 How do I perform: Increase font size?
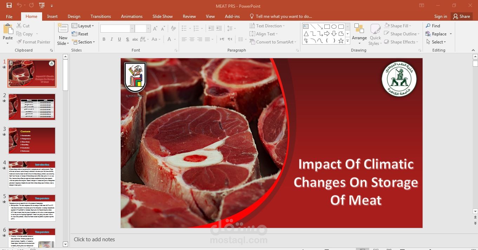tap(155, 29)
